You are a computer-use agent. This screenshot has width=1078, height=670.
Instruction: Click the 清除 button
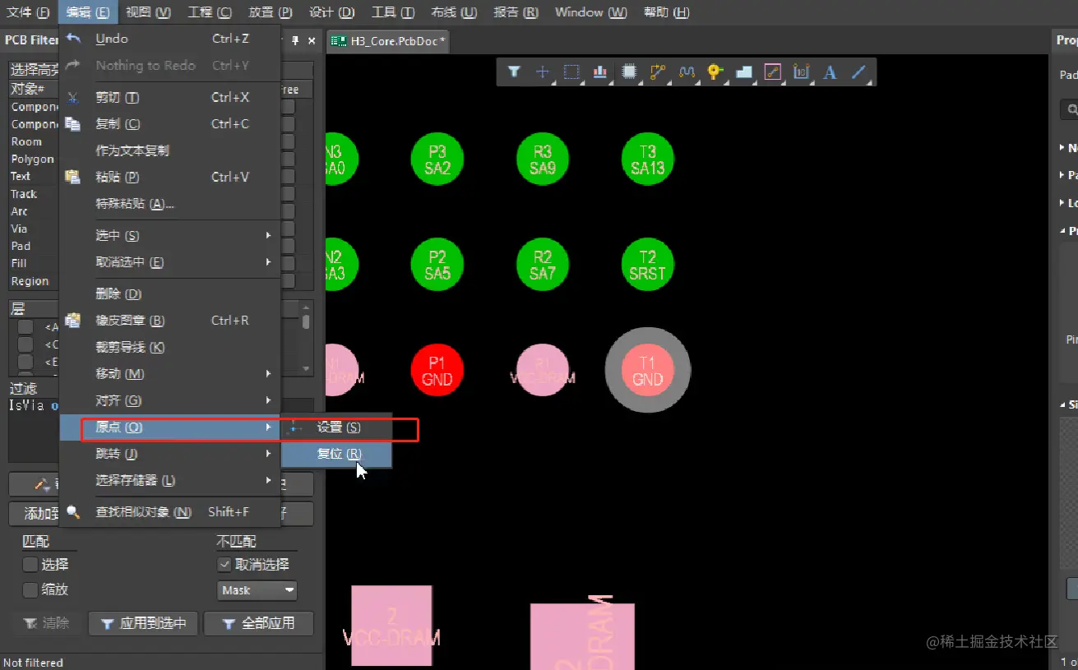coord(46,624)
